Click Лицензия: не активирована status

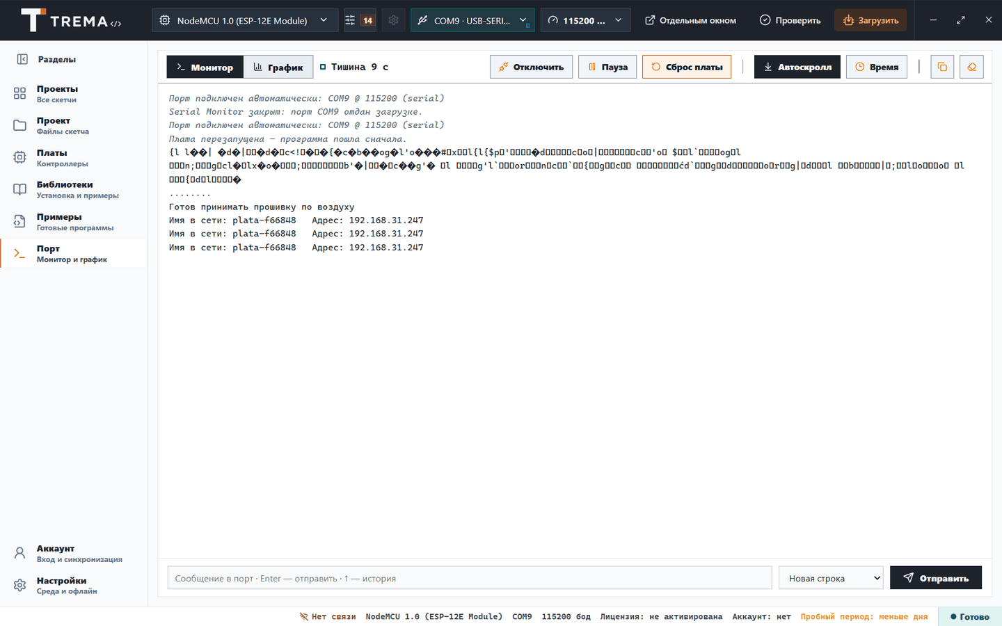[661, 616]
